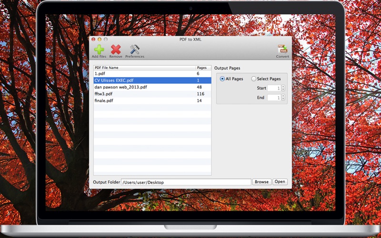Screen dimensions: 381x238
Task: Click the Browse button
Action: (x=261, y=182)
